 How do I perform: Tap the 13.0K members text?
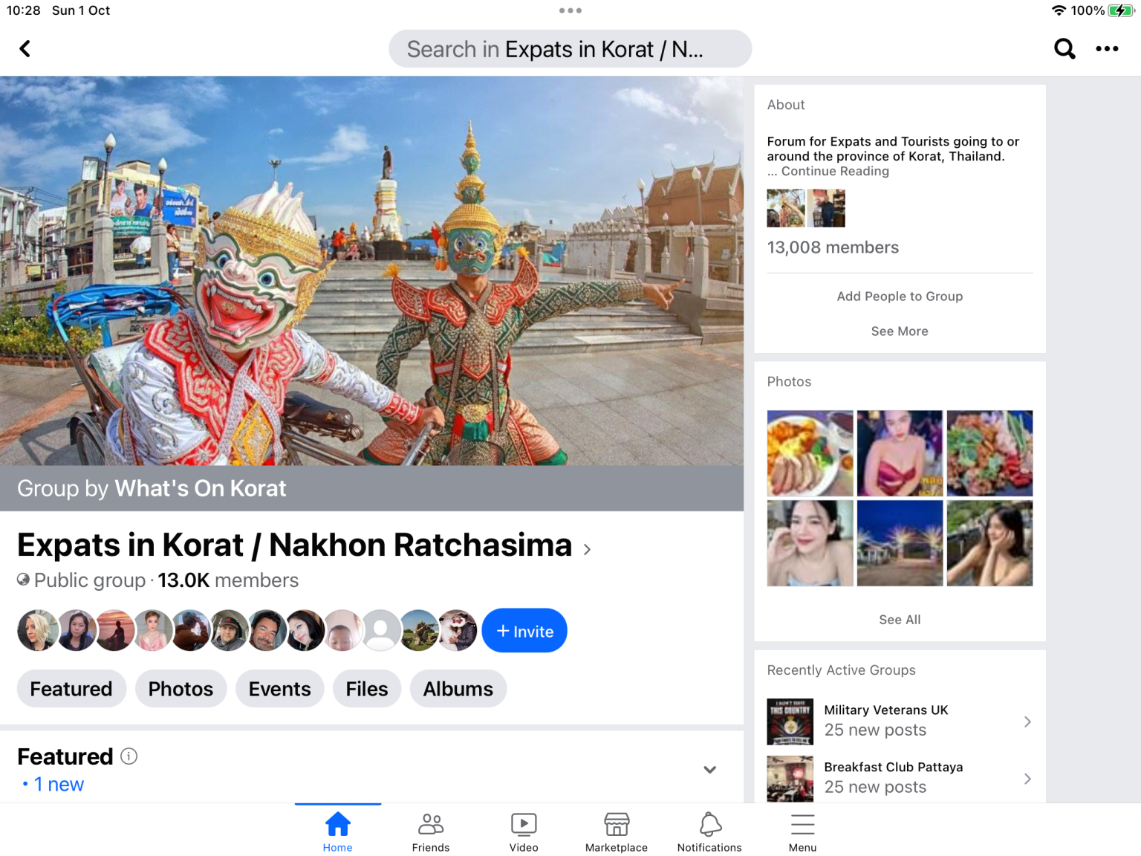(x=228, y=580)
